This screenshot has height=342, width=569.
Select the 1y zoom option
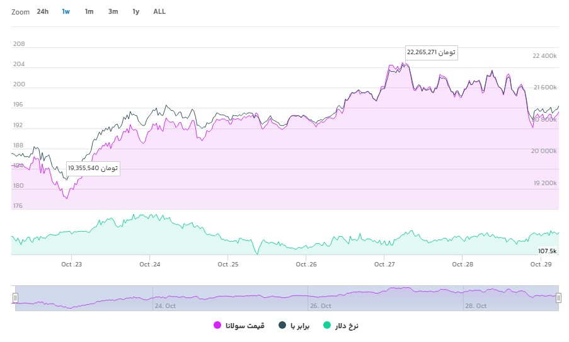tap(135, 11)
